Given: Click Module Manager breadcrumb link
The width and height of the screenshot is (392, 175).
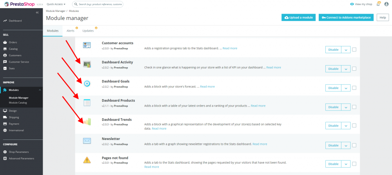Looking at the screenshot, I should click(56, 11).
